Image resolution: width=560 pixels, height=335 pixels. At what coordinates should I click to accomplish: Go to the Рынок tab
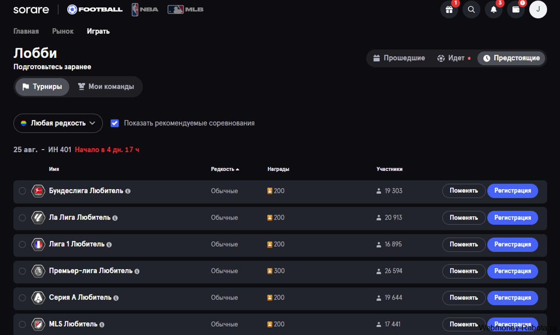[63, 32]
